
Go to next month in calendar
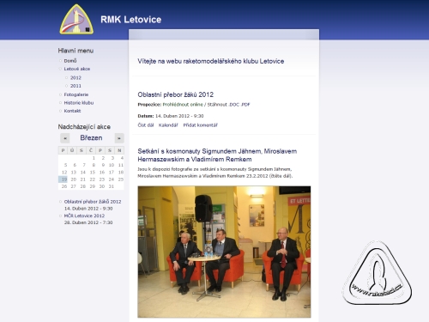(119, 138)
